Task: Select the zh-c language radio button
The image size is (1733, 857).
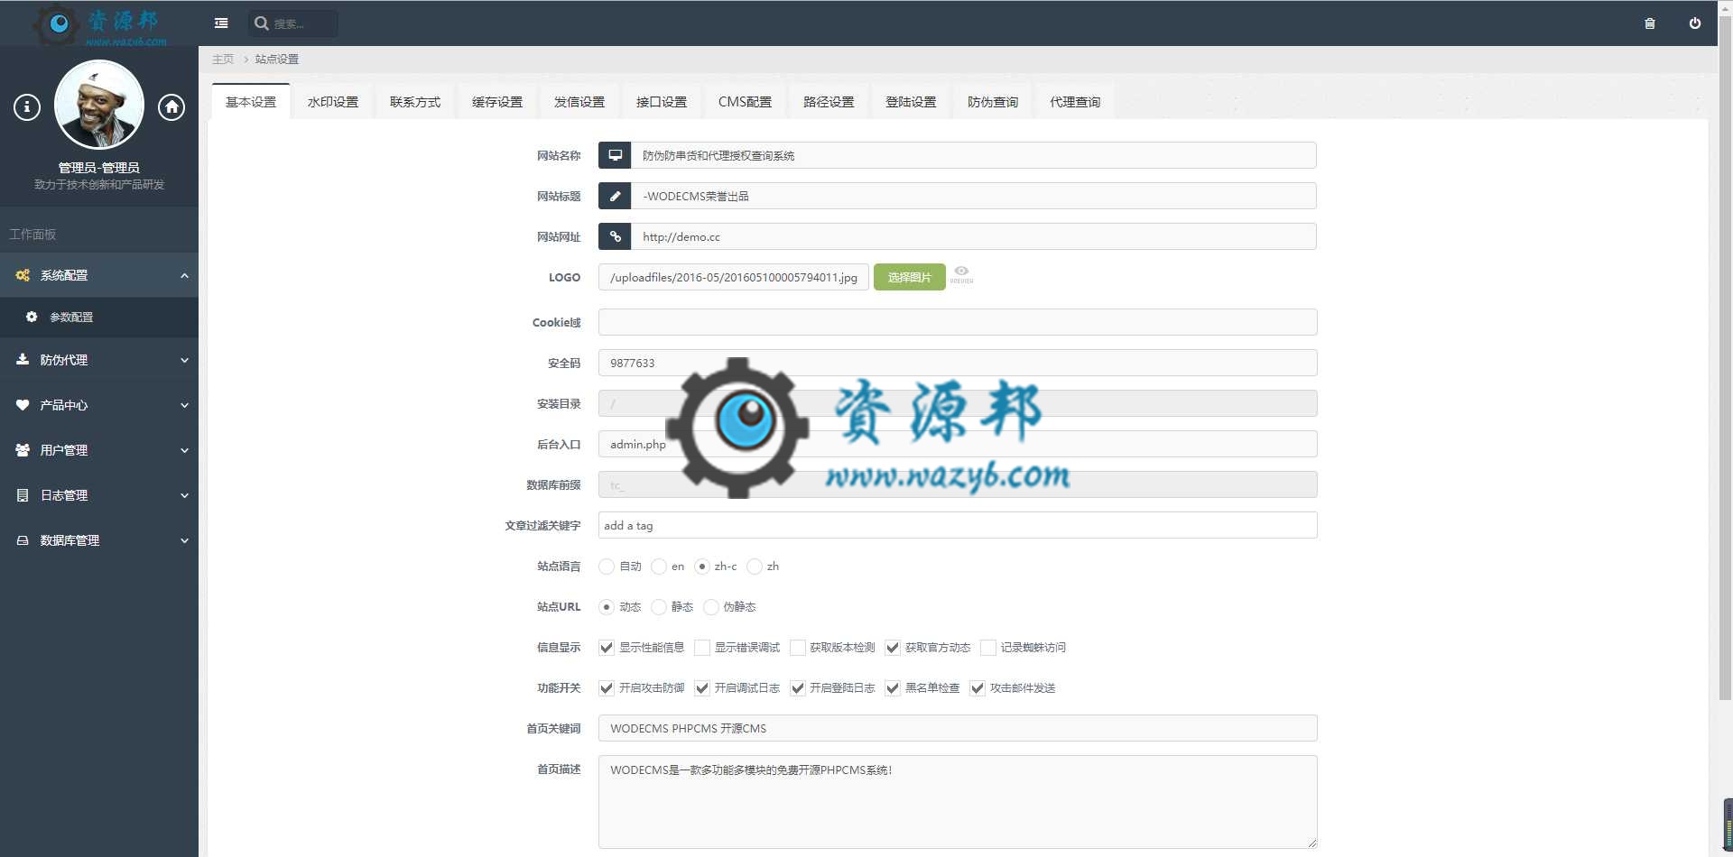Action: (702, 567)
